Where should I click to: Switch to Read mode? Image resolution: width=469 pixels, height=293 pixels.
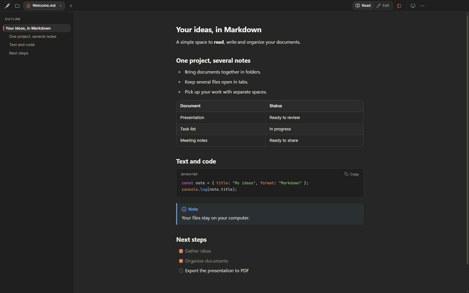pyautogui.click(x=363, y=6)
